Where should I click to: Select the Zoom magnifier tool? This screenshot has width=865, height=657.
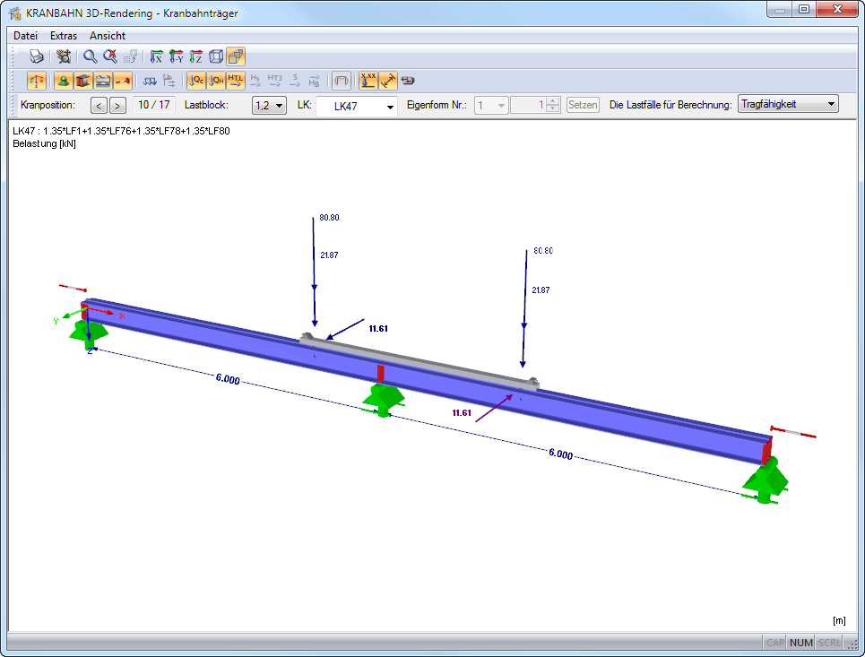pos(90,56)
